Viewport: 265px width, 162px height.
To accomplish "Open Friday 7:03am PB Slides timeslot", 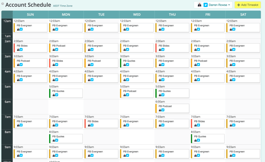I will (208, 123).
